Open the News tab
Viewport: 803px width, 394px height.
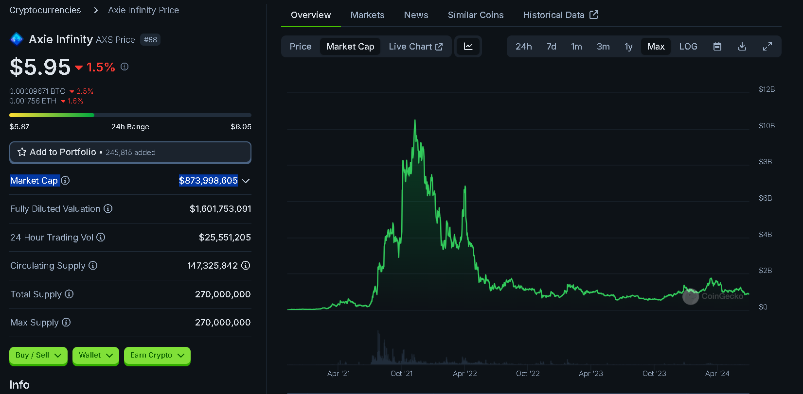click(x=416, y=15)
